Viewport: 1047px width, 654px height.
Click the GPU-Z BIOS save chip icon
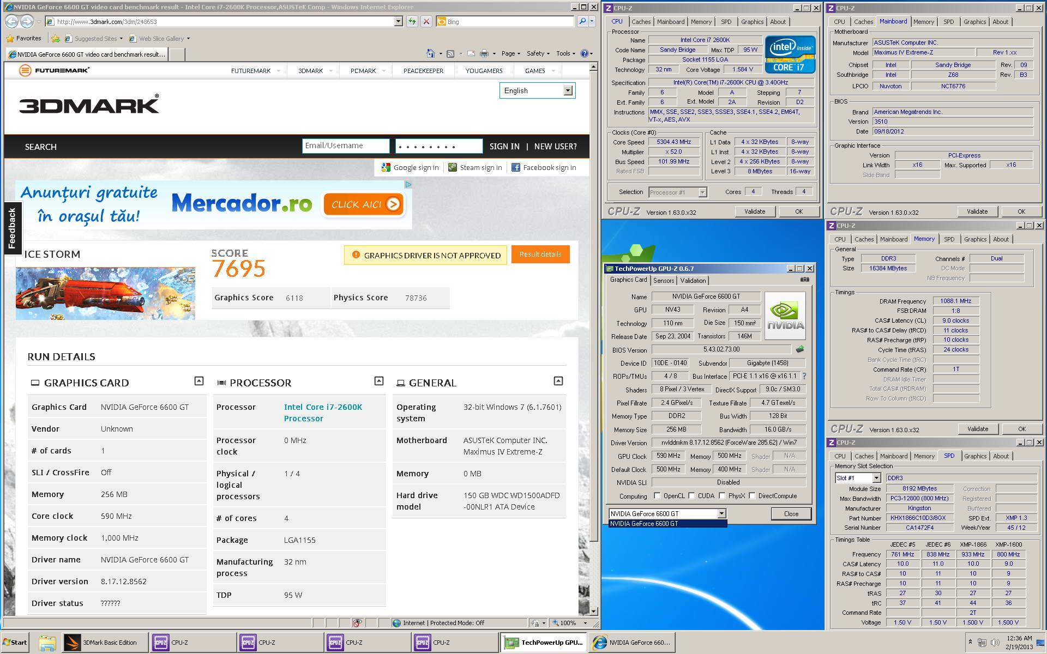[x=800, y=349]
